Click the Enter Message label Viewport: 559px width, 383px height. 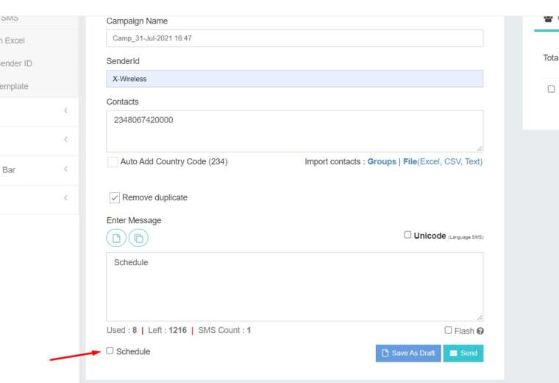134,220
